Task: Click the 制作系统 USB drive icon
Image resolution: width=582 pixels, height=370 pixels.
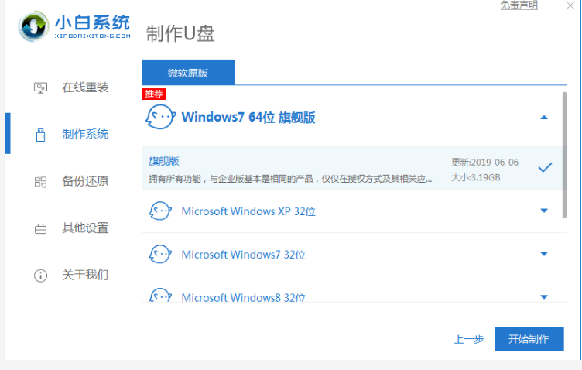Action: [41, 135]
